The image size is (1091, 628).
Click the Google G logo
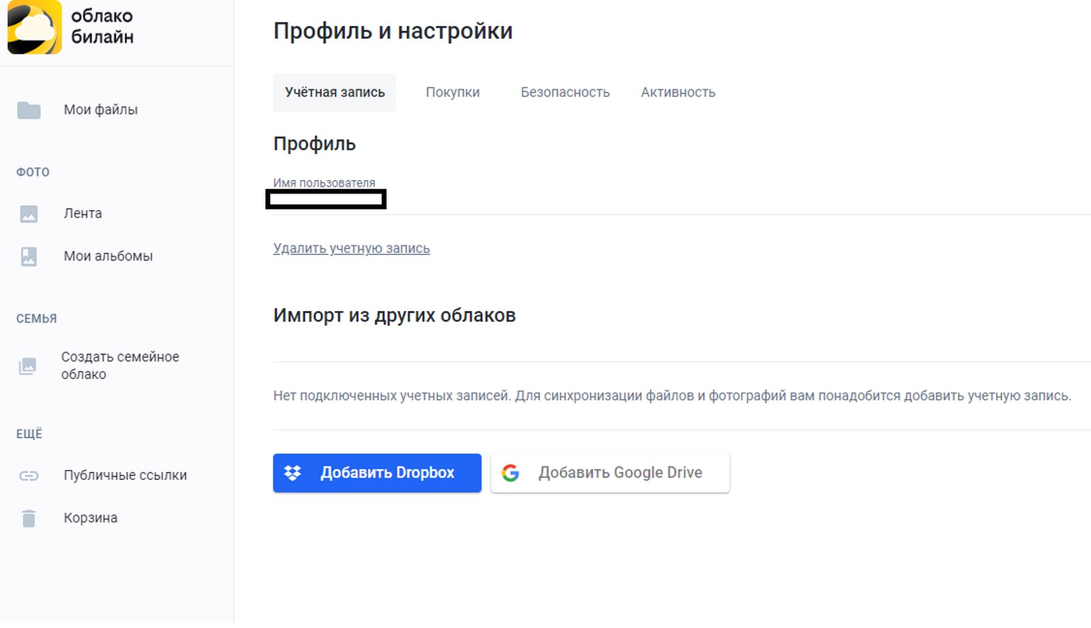[x=511, y=473]
